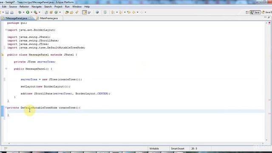The image size is (272, 153).
Task: Click 'CENTER' in the add statement
Action: pyautogui.click(x=102, y=93)
